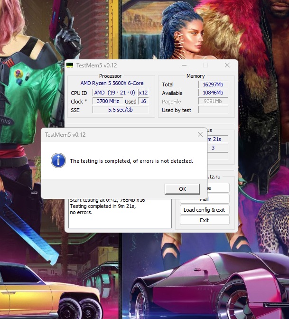Viewport: 289px width, 319px height.
Task: Select the Total memory 16297Mb field
Action: click(x=213, y=84)
